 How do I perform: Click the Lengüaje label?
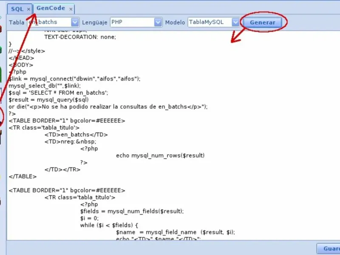[x=94, y=23]
